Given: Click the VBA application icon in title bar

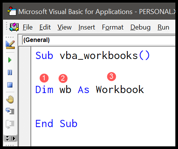Looking at the screenshot, I should (x=12, y=11).
